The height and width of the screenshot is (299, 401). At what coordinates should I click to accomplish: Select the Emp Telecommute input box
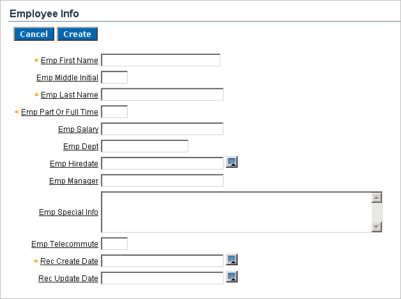114,244
